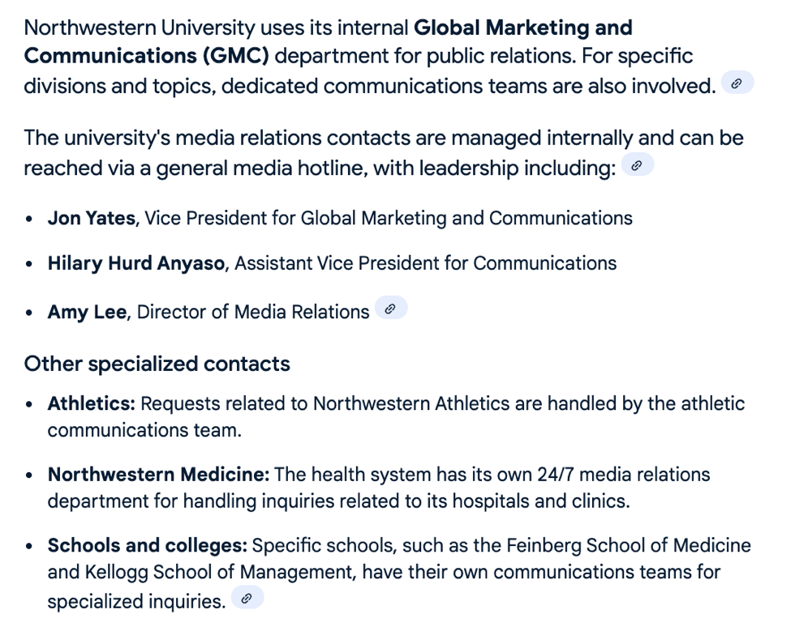Screen dimensions: 795x631
Task: Click the bold "Communications (GMC)" text
Action: (147, 56)
